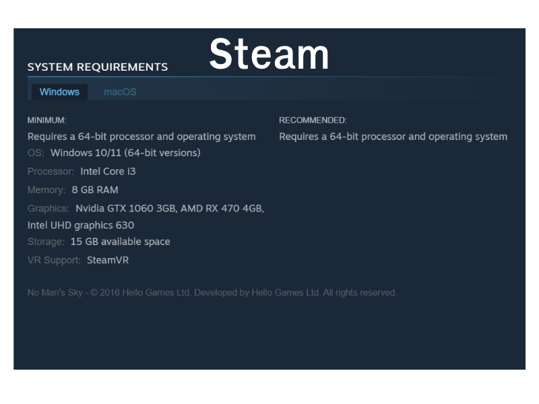
Task: Click the Steam title text
Action: tap(269, 54)
